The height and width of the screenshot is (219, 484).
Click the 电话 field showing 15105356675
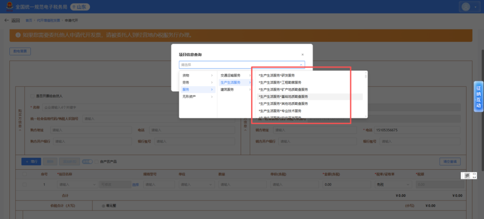[x=417, y=130]
